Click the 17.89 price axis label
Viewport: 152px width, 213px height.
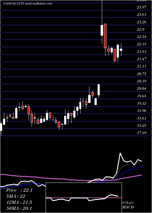pos(142,133)
